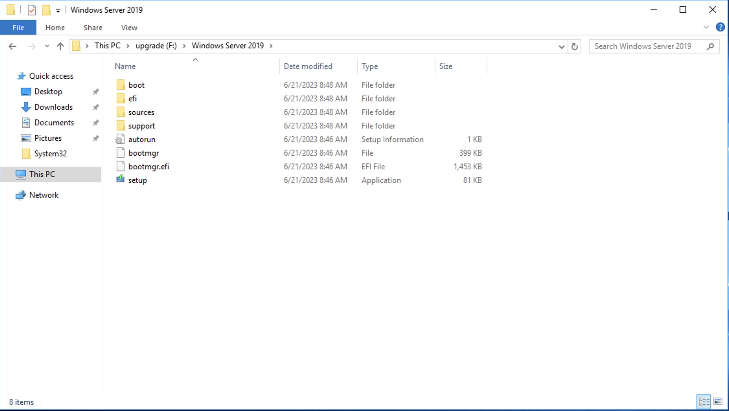Expand chevron after This PC breadcrumb
The image size is (729, 411).
click(128, 46)
